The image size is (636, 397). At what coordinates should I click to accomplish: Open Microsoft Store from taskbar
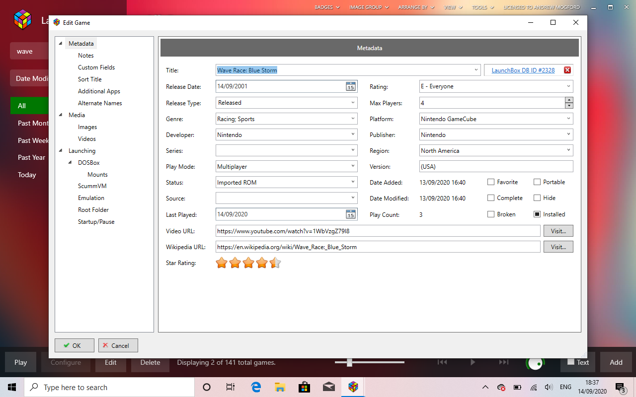tap(304, 387)
